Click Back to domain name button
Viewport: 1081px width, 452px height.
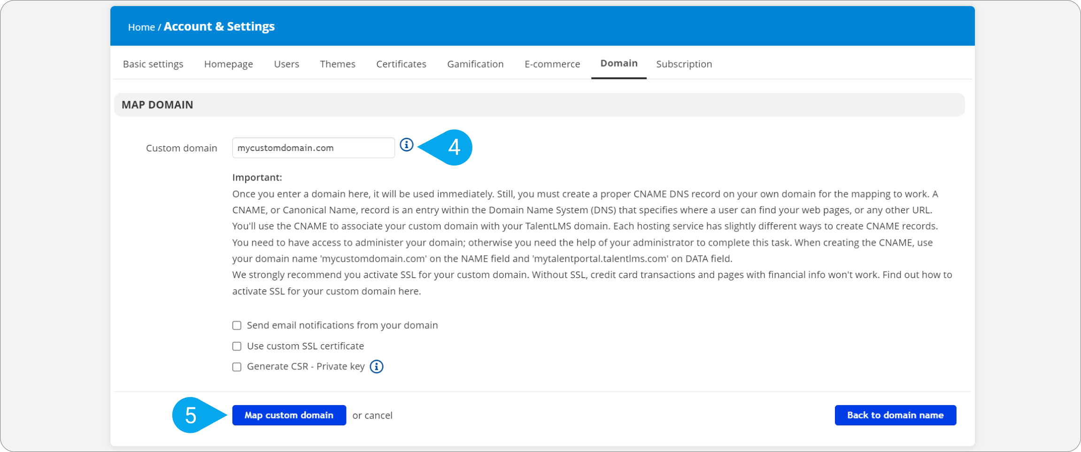(x=895, y=415)
